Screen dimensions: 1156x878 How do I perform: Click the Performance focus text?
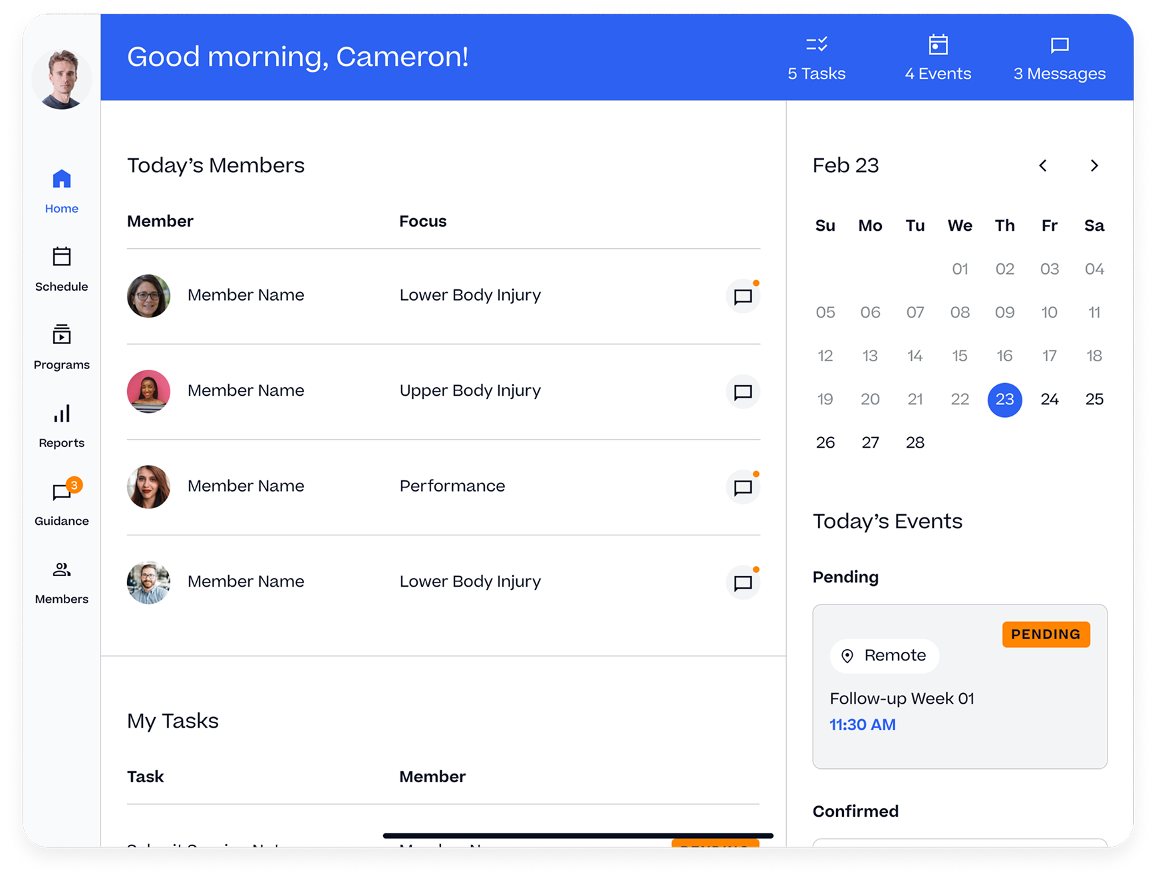click(x=452, y=486)
